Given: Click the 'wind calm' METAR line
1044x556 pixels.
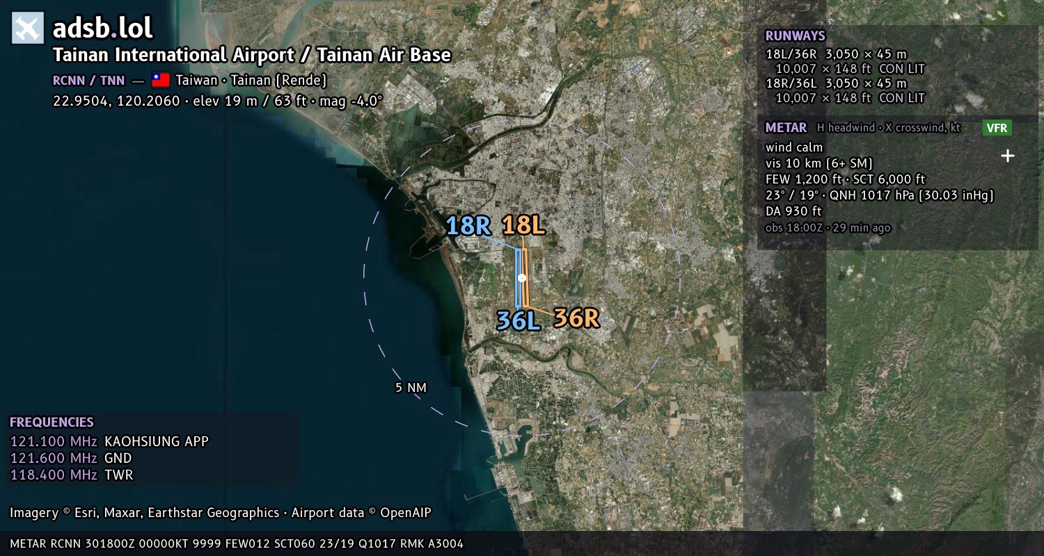Looking at the screenshot, I should pos(794,147).
